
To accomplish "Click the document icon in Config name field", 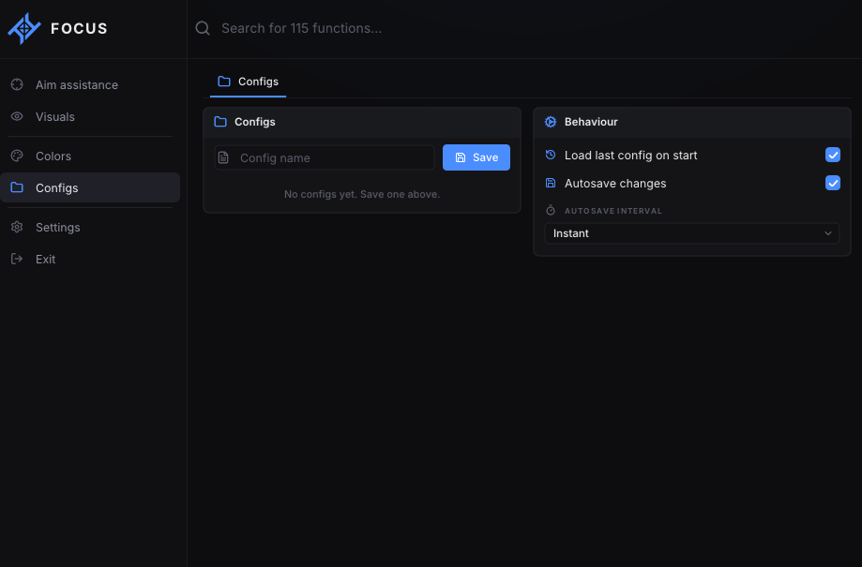I will tap(223, 157).
